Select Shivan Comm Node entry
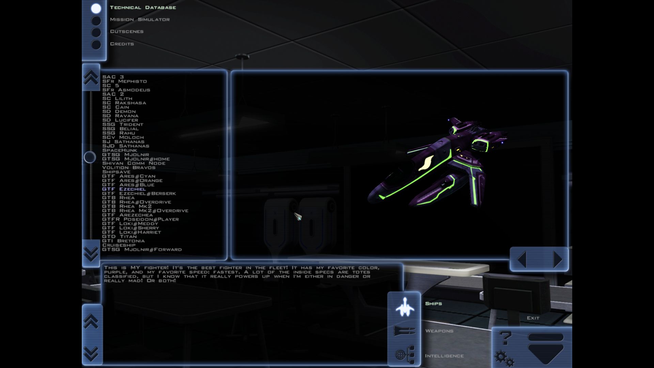 click(x=134, y=163)
